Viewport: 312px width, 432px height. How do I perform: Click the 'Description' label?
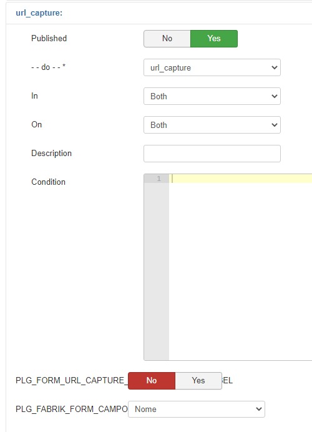pos(52,153)
